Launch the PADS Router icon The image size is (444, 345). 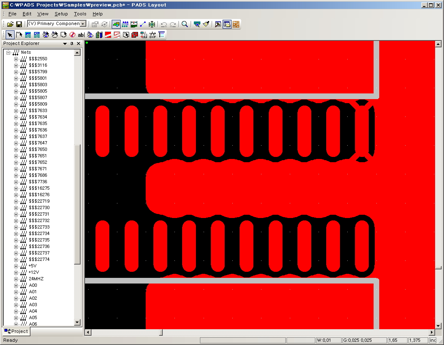click(x=236, y=24)
